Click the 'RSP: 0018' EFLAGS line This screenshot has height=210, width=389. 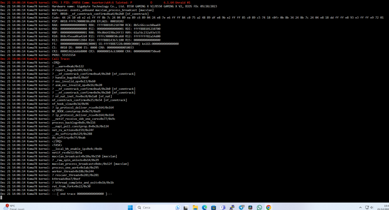[62, 21]
